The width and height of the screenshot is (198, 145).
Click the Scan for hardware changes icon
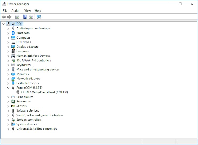click(39, 17)
